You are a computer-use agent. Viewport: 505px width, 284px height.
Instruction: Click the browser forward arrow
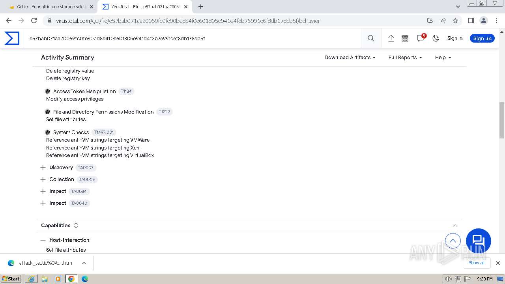tap(21, 21)
